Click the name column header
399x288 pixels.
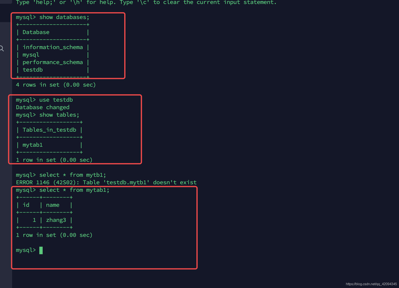click(x=53, y=205)
